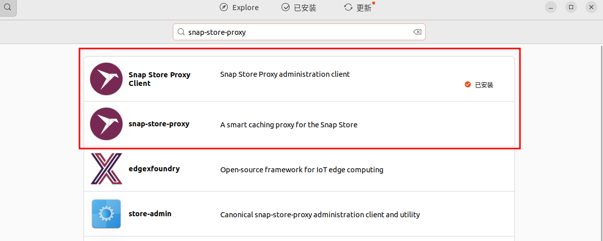The width and height of the screenshot is (603, 241).
Task: Maximize the software store window
Action: click(571, 7)
